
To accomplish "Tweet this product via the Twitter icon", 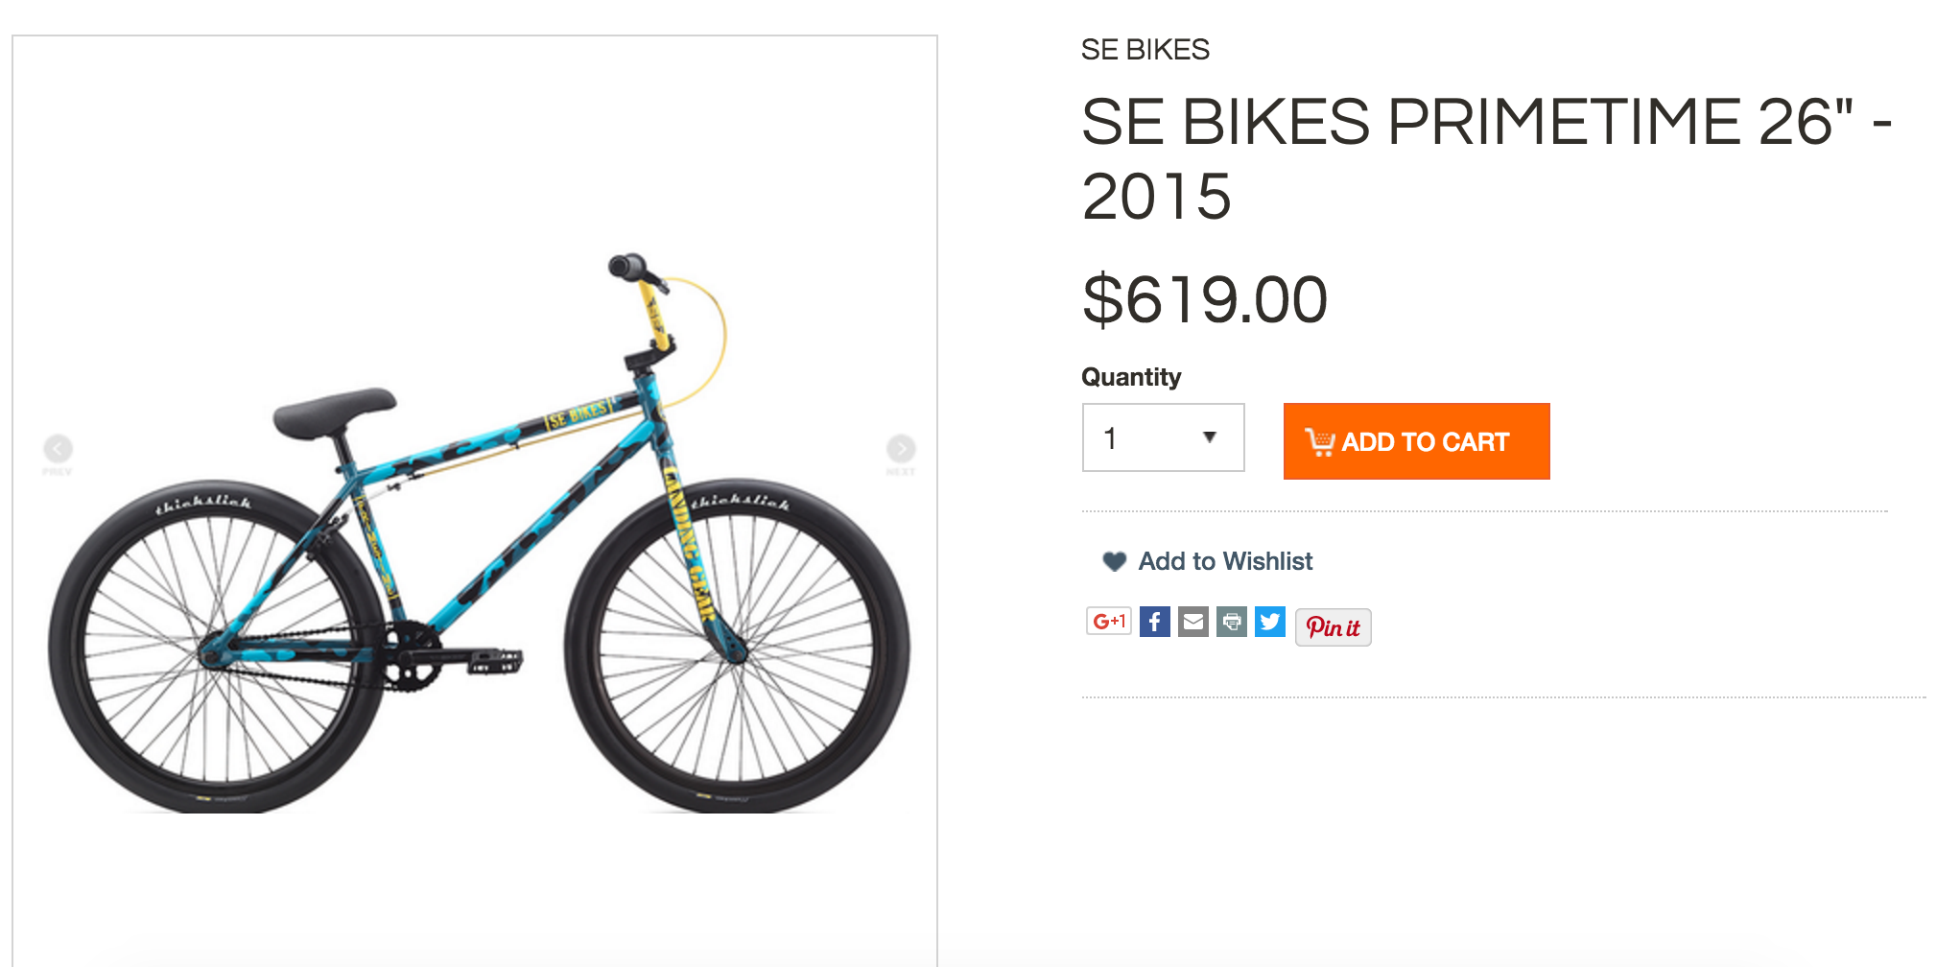I will [x=1269, y=622].
